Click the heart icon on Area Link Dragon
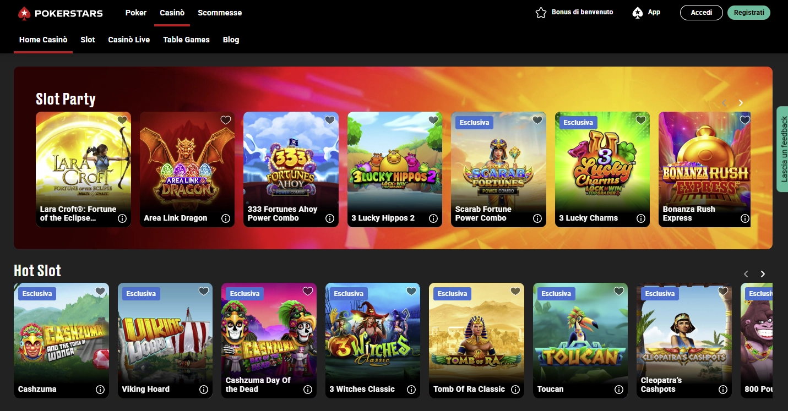The height and width of the screenshot is (411, 788). coord(226,119)
